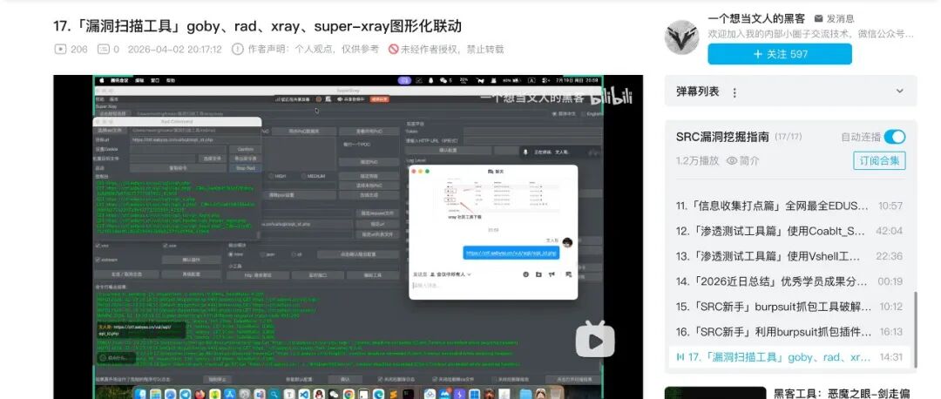Screen dimensions: 941x399
Task: Click the 作者声明 exclamation icon
Action: click(x=238, y=49)
